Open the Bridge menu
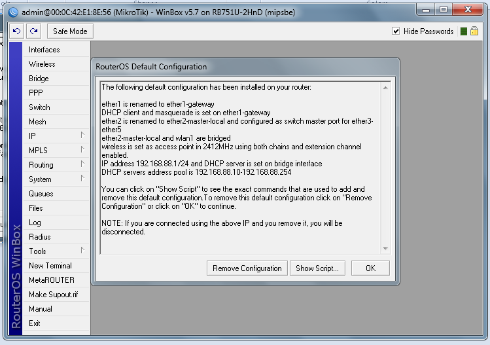 (x=56, y=79)
